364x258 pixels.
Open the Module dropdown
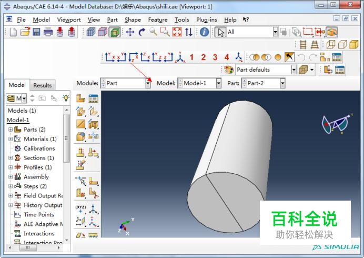pos(148,83)
